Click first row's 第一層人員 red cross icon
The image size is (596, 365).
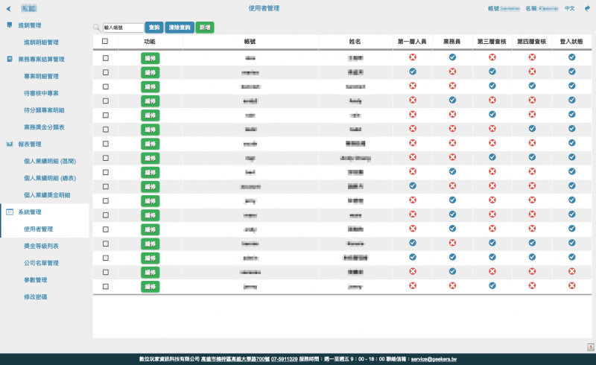click(413, 57)
